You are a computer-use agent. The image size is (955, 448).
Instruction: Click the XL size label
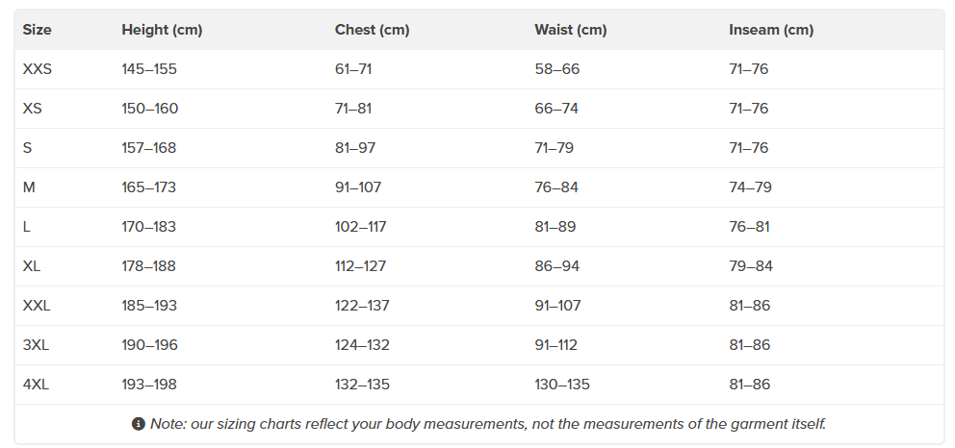(33, 266)
